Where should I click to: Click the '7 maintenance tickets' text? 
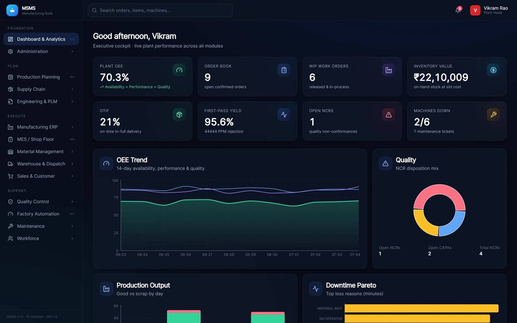[x=434, y=131]
